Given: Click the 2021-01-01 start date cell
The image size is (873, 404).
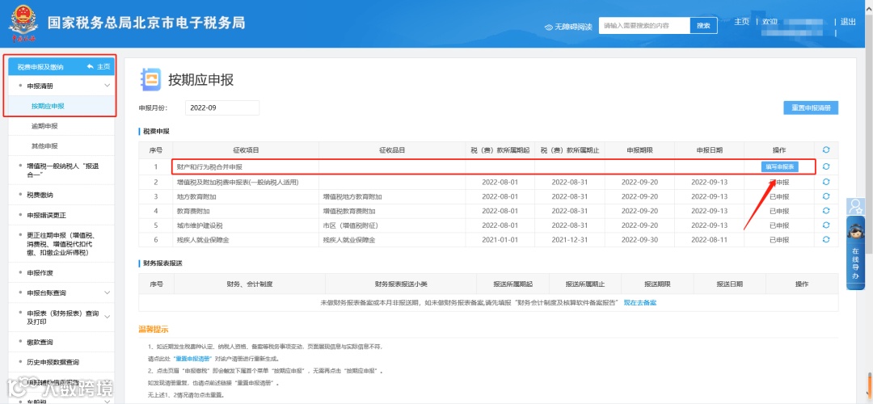Looking at the screenshot, I should coord(500,240).
